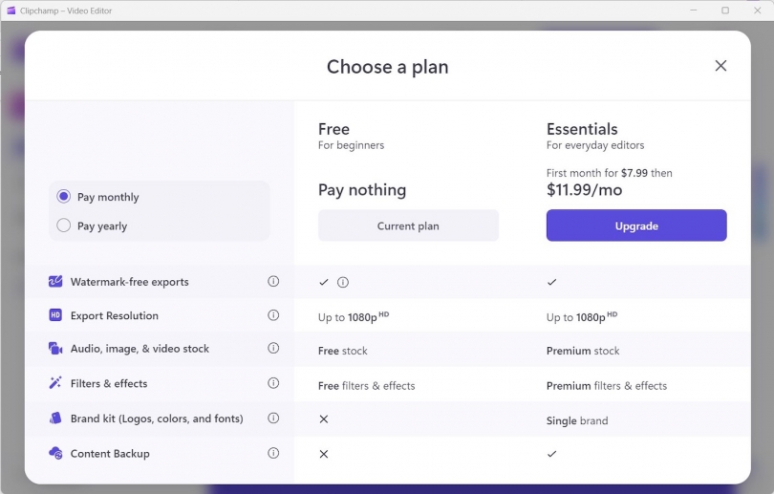Select the Pay yearly option
The width and height of the screenshot is (774, 494).
point(64,226)
